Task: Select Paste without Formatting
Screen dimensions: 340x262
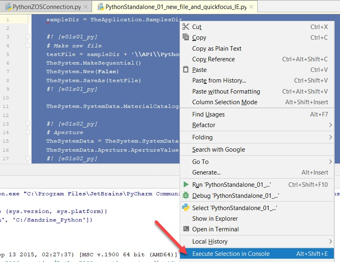Action: pos(257,91)
